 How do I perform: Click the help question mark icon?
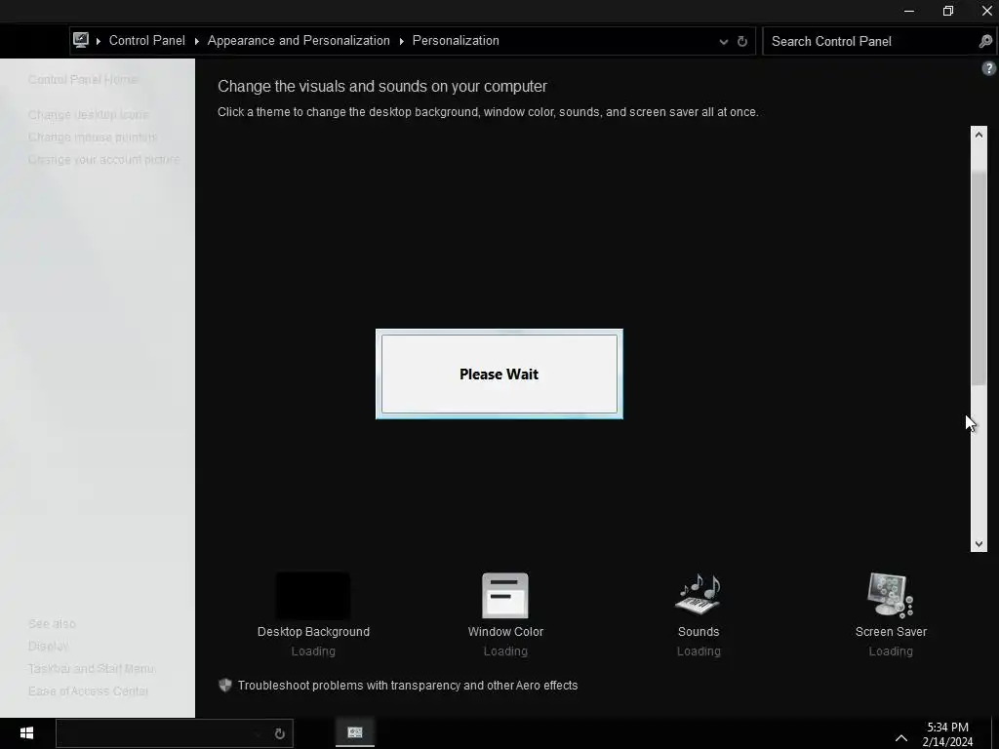click(x=989, y=68)
